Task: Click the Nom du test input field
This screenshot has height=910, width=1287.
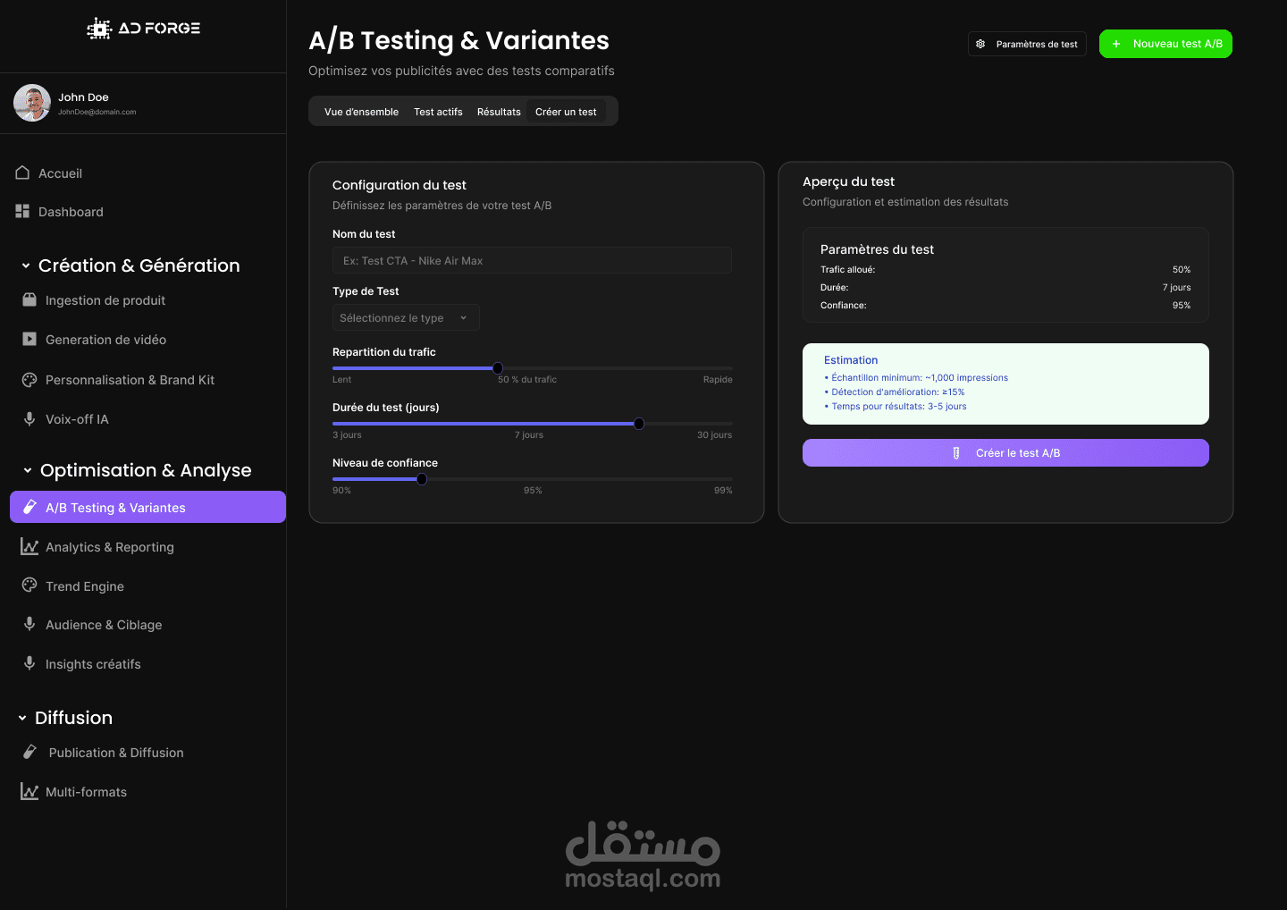Action: (532, 261)
